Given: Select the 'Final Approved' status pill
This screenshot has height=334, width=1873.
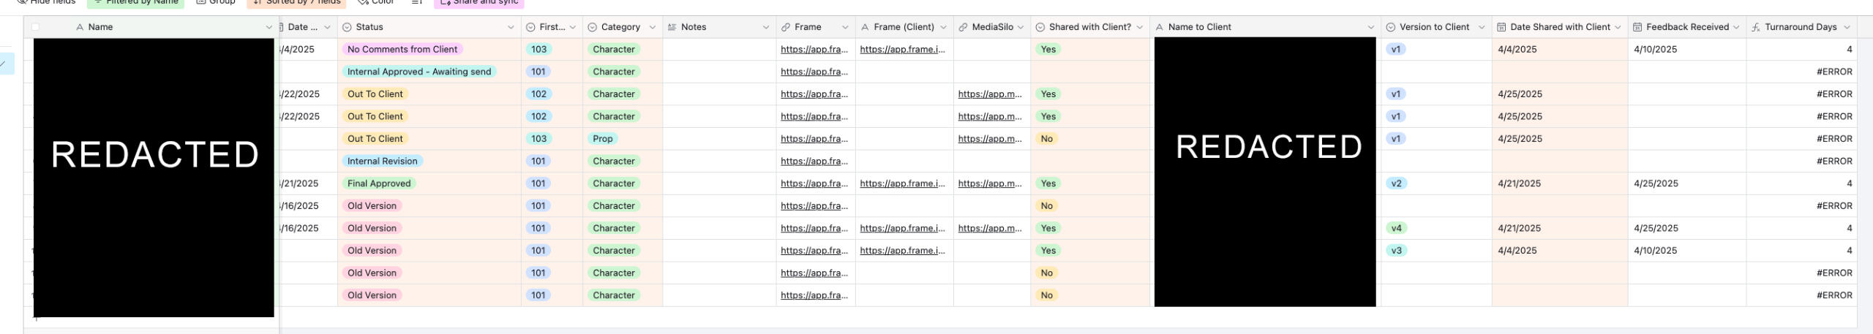Looking at the screenshot, I should [x=379, y=183].
